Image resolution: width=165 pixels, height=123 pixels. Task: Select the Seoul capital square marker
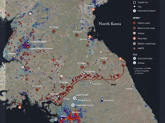point(73,115)
